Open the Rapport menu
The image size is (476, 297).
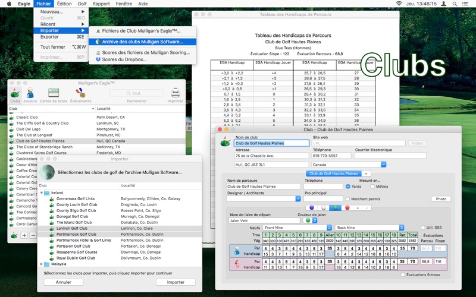101,4
